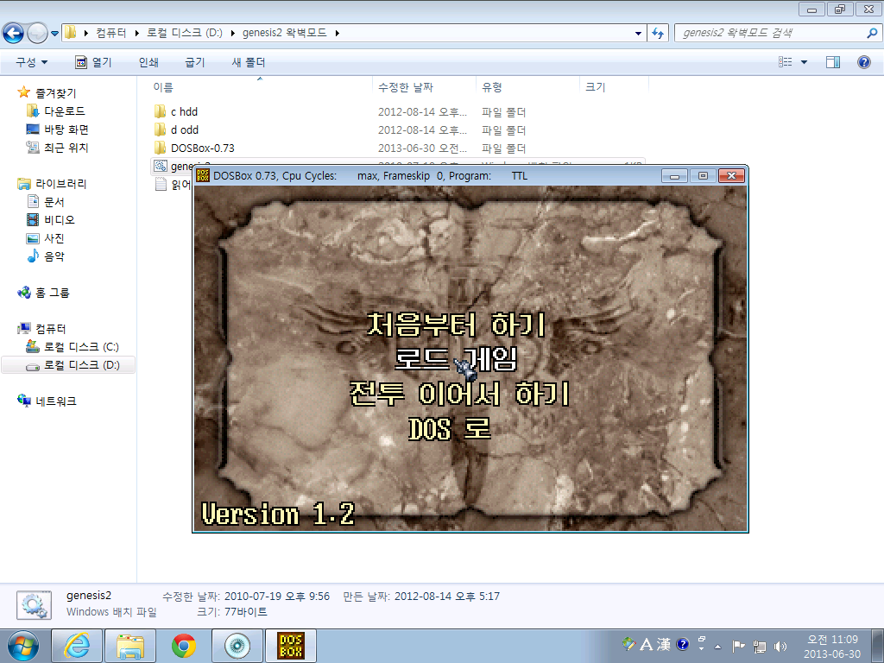Click the 인쇄 toolbar button
884x663 pixels.
click(148, 62)
